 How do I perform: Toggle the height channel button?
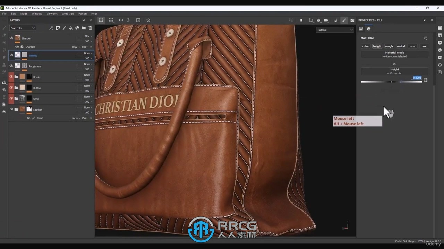pyautogui.click(x=377, y=46)
